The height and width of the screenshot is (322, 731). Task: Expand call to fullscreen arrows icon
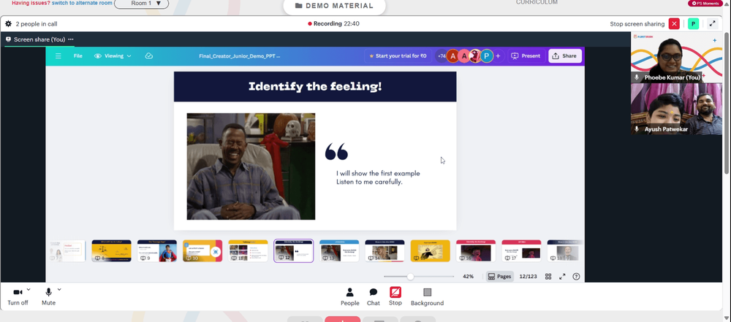point(712,24)
